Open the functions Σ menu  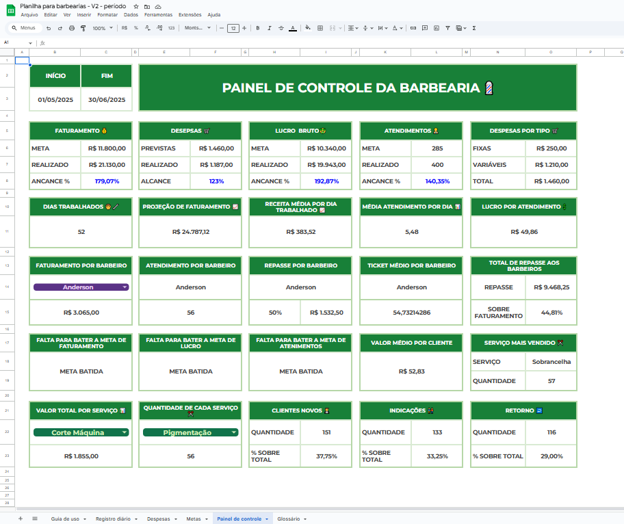pyautogui.click(x=473, y=28)
